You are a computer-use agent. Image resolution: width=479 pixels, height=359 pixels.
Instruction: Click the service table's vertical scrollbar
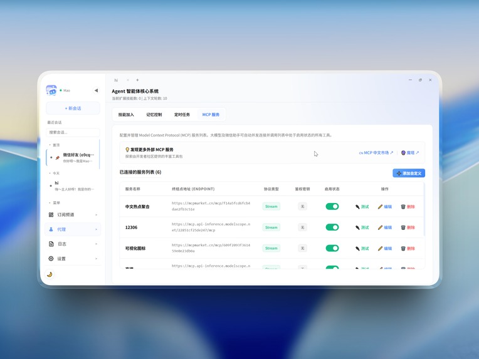tap(424, 209)
